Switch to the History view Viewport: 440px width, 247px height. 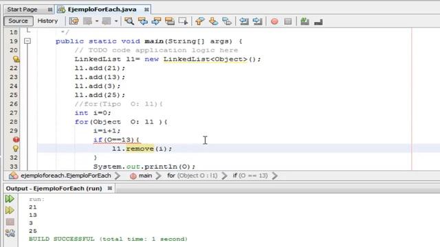tap(47, 21)
